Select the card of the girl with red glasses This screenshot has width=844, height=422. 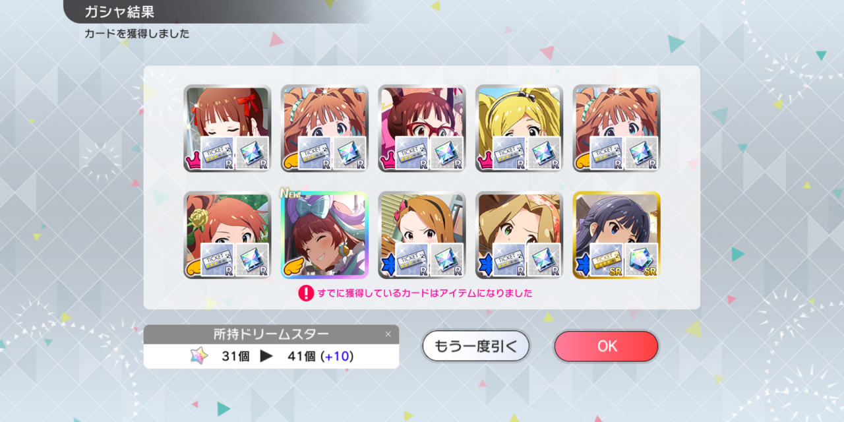click(422, 128)
